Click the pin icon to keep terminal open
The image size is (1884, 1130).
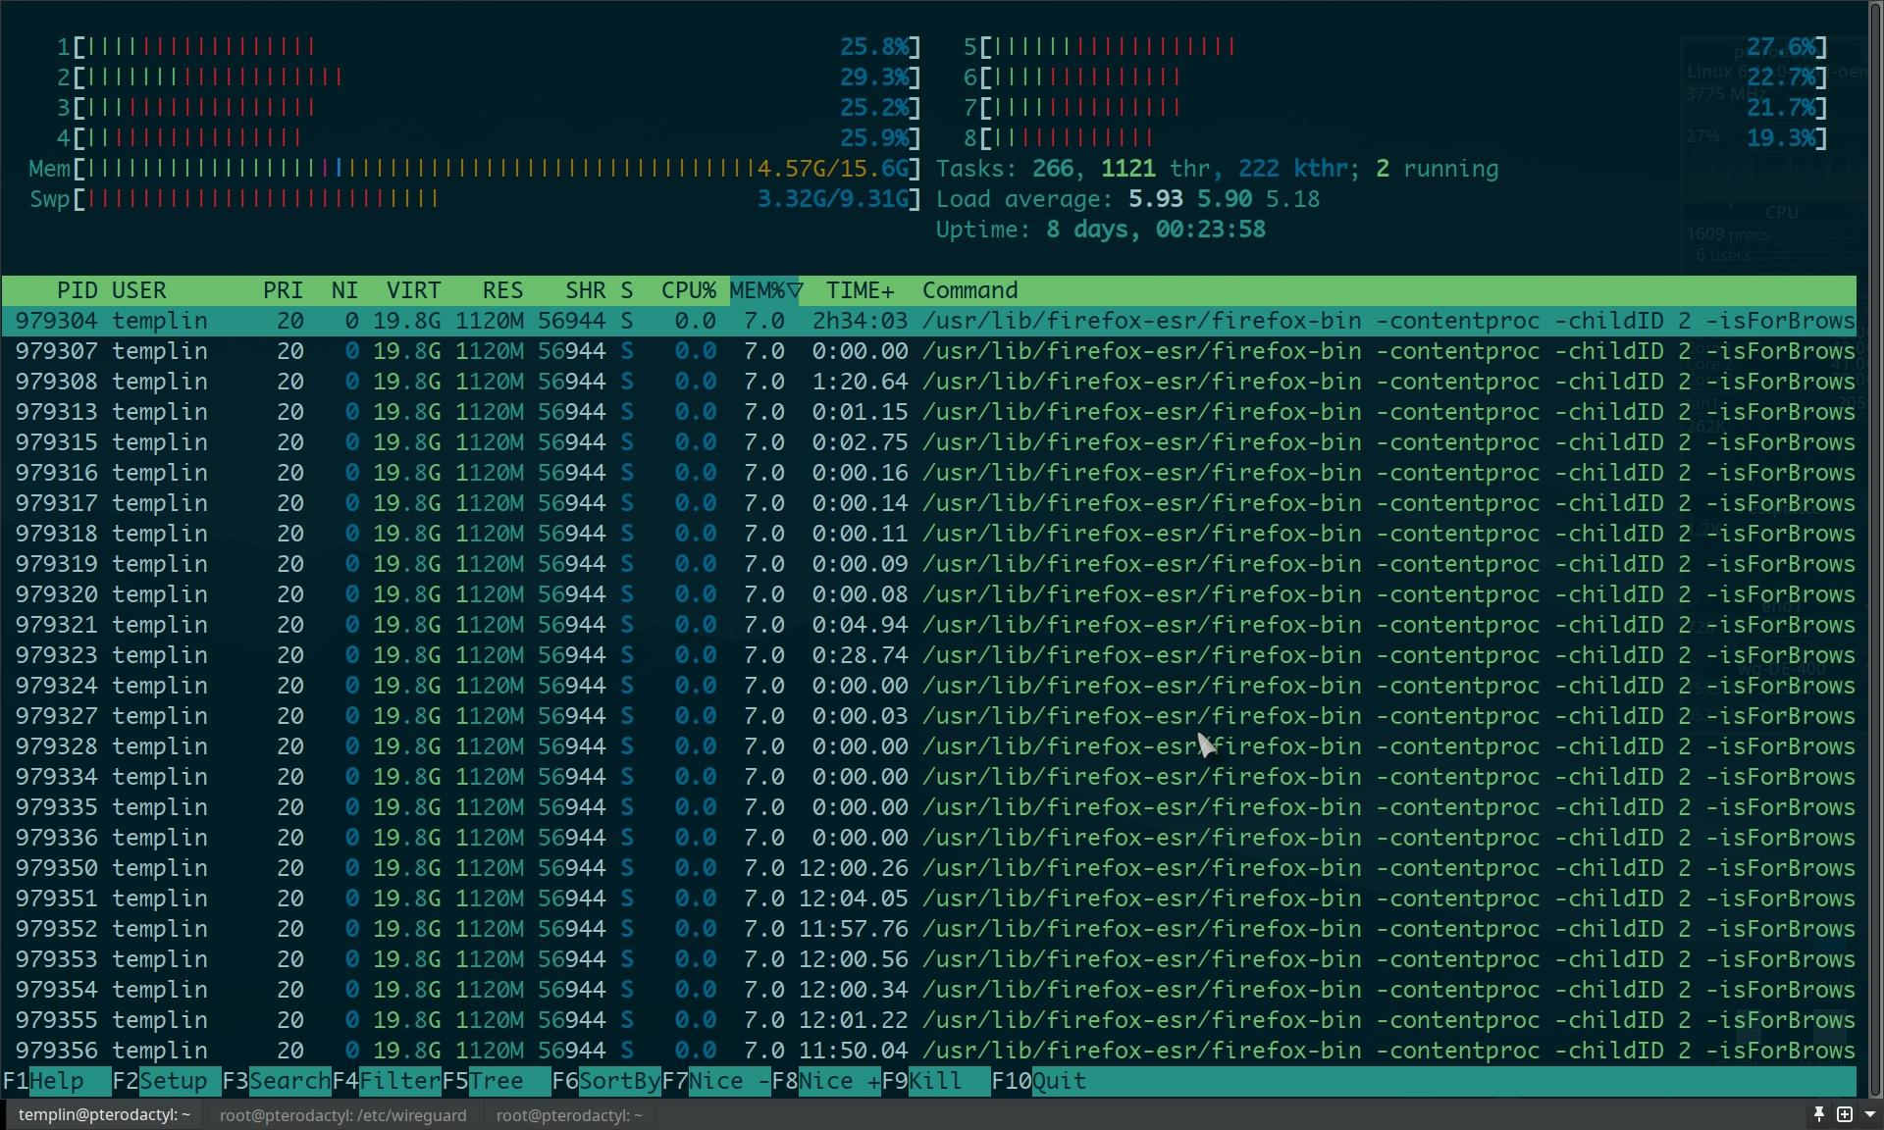pyautogui.click(x=1818, y=1114)
